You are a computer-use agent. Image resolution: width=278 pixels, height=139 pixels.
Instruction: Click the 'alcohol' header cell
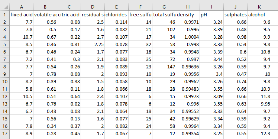259,14
